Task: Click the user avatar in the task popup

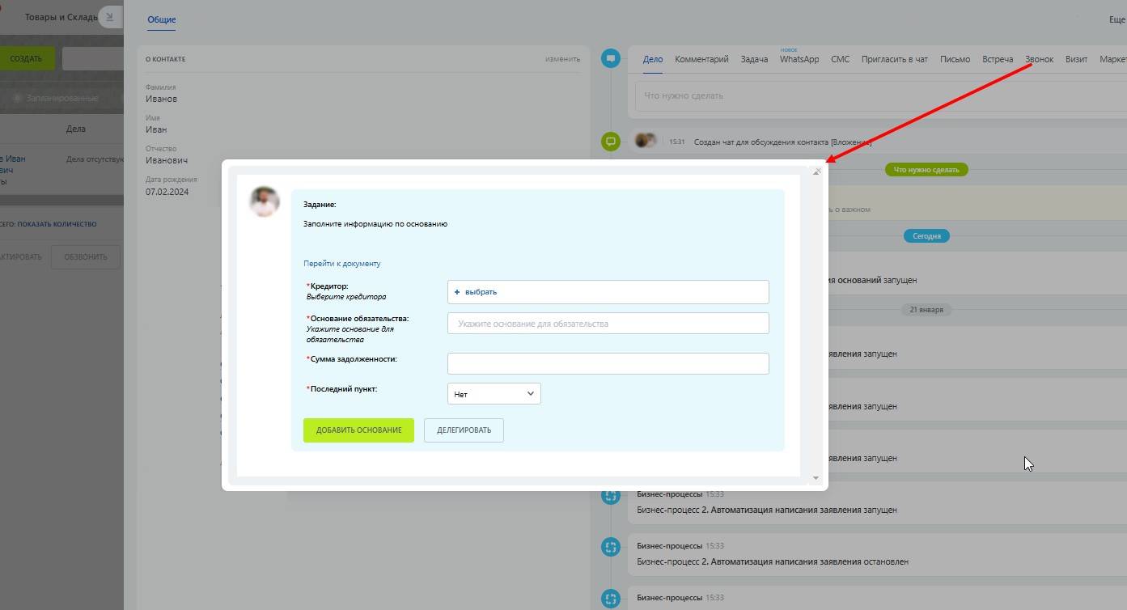Action: pyautogui.click(x=265, y=201)
